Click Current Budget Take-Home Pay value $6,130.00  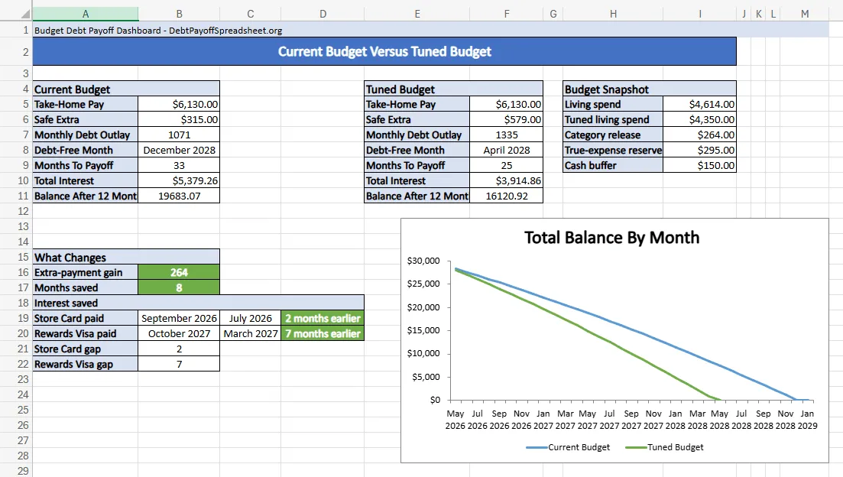pyautogui.click(x=179, y=104)
